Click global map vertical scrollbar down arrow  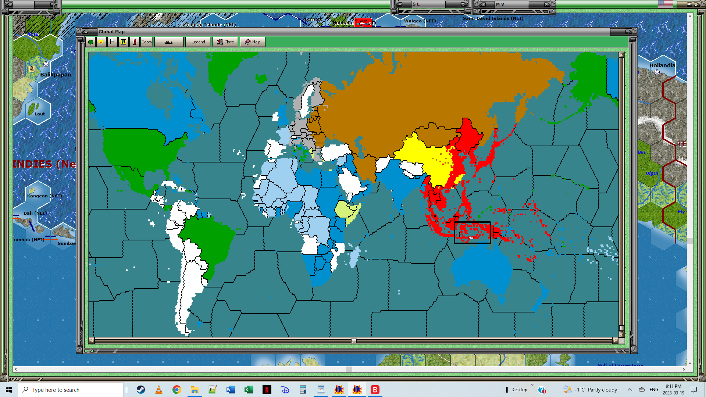click(621, 335)
